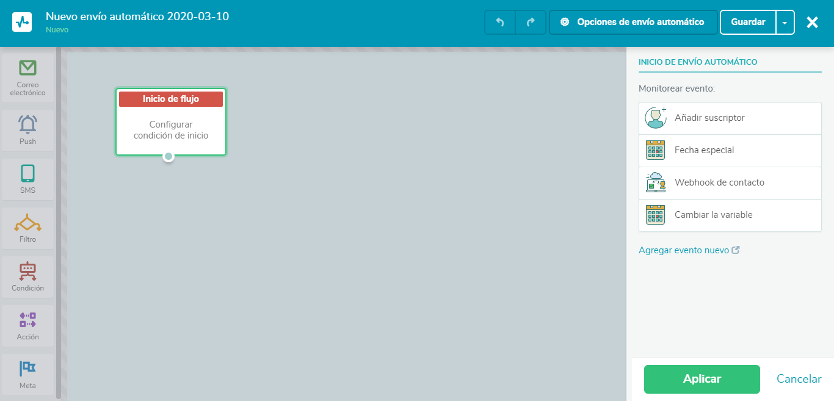Add a Correo electrónico block from sidebar
Screen dimensions: 834x401
pyautogui.click(x=27, y=79)
